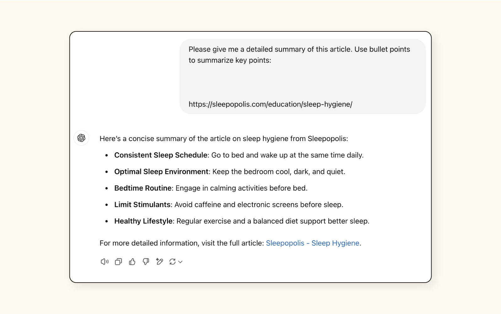Click 'Optimal Sleep Environment' bullet text
The width and height of the screenshot is (501, 314).
(x=161, y=172)
